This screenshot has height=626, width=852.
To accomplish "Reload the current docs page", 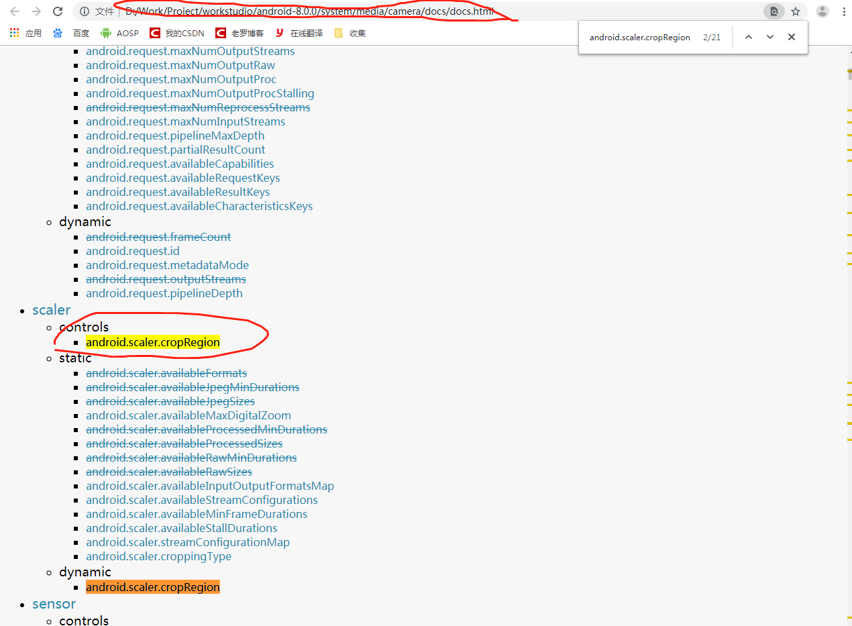I will pyautogui.click(x=59, y=11).
